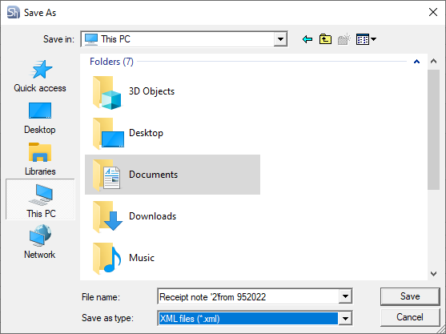
Task: Click the scrollbar down arrow
Action: [433, 274]
